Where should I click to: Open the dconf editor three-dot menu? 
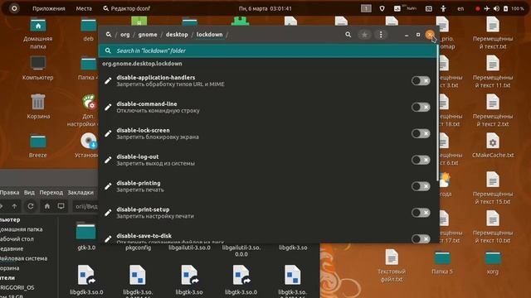point(381,35)
